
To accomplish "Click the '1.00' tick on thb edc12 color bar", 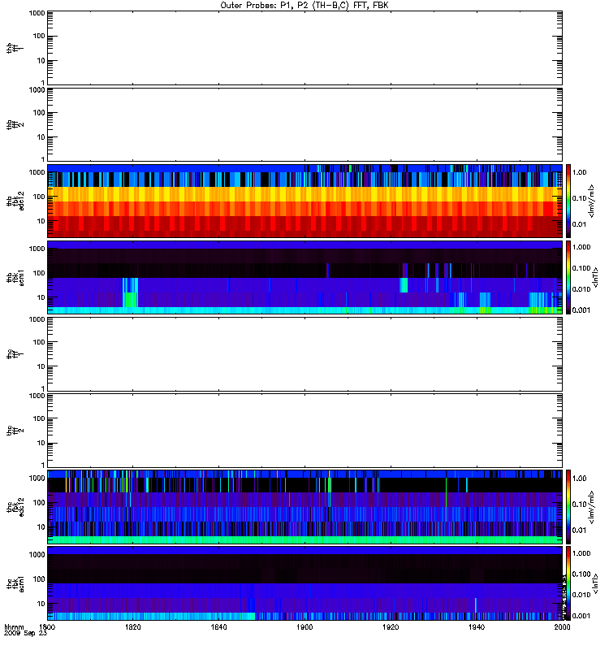I will tap(580, 172).
